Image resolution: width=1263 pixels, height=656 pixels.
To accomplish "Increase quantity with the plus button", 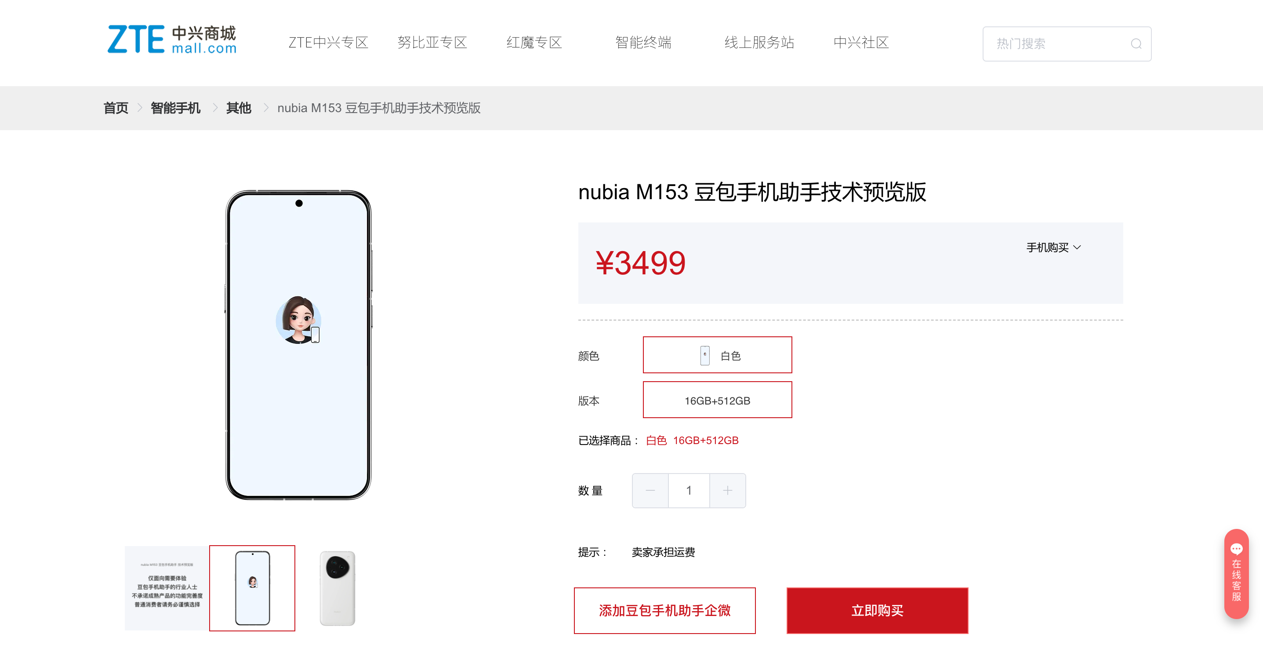I will pos(728,490).
